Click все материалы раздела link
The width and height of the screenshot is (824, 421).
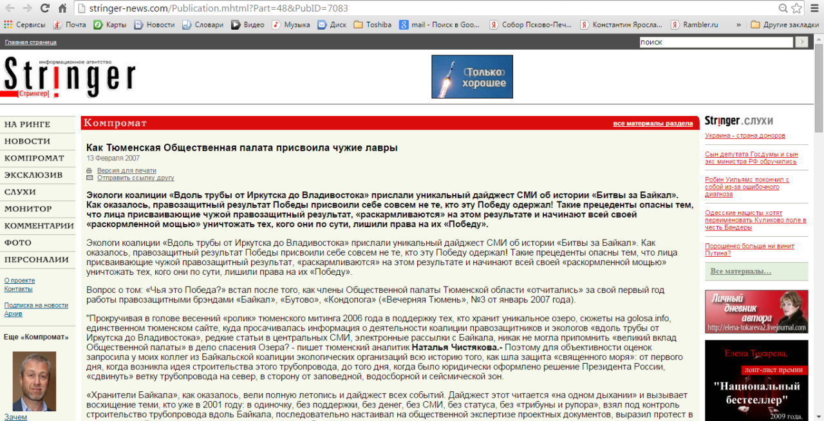tap(653, 124)
